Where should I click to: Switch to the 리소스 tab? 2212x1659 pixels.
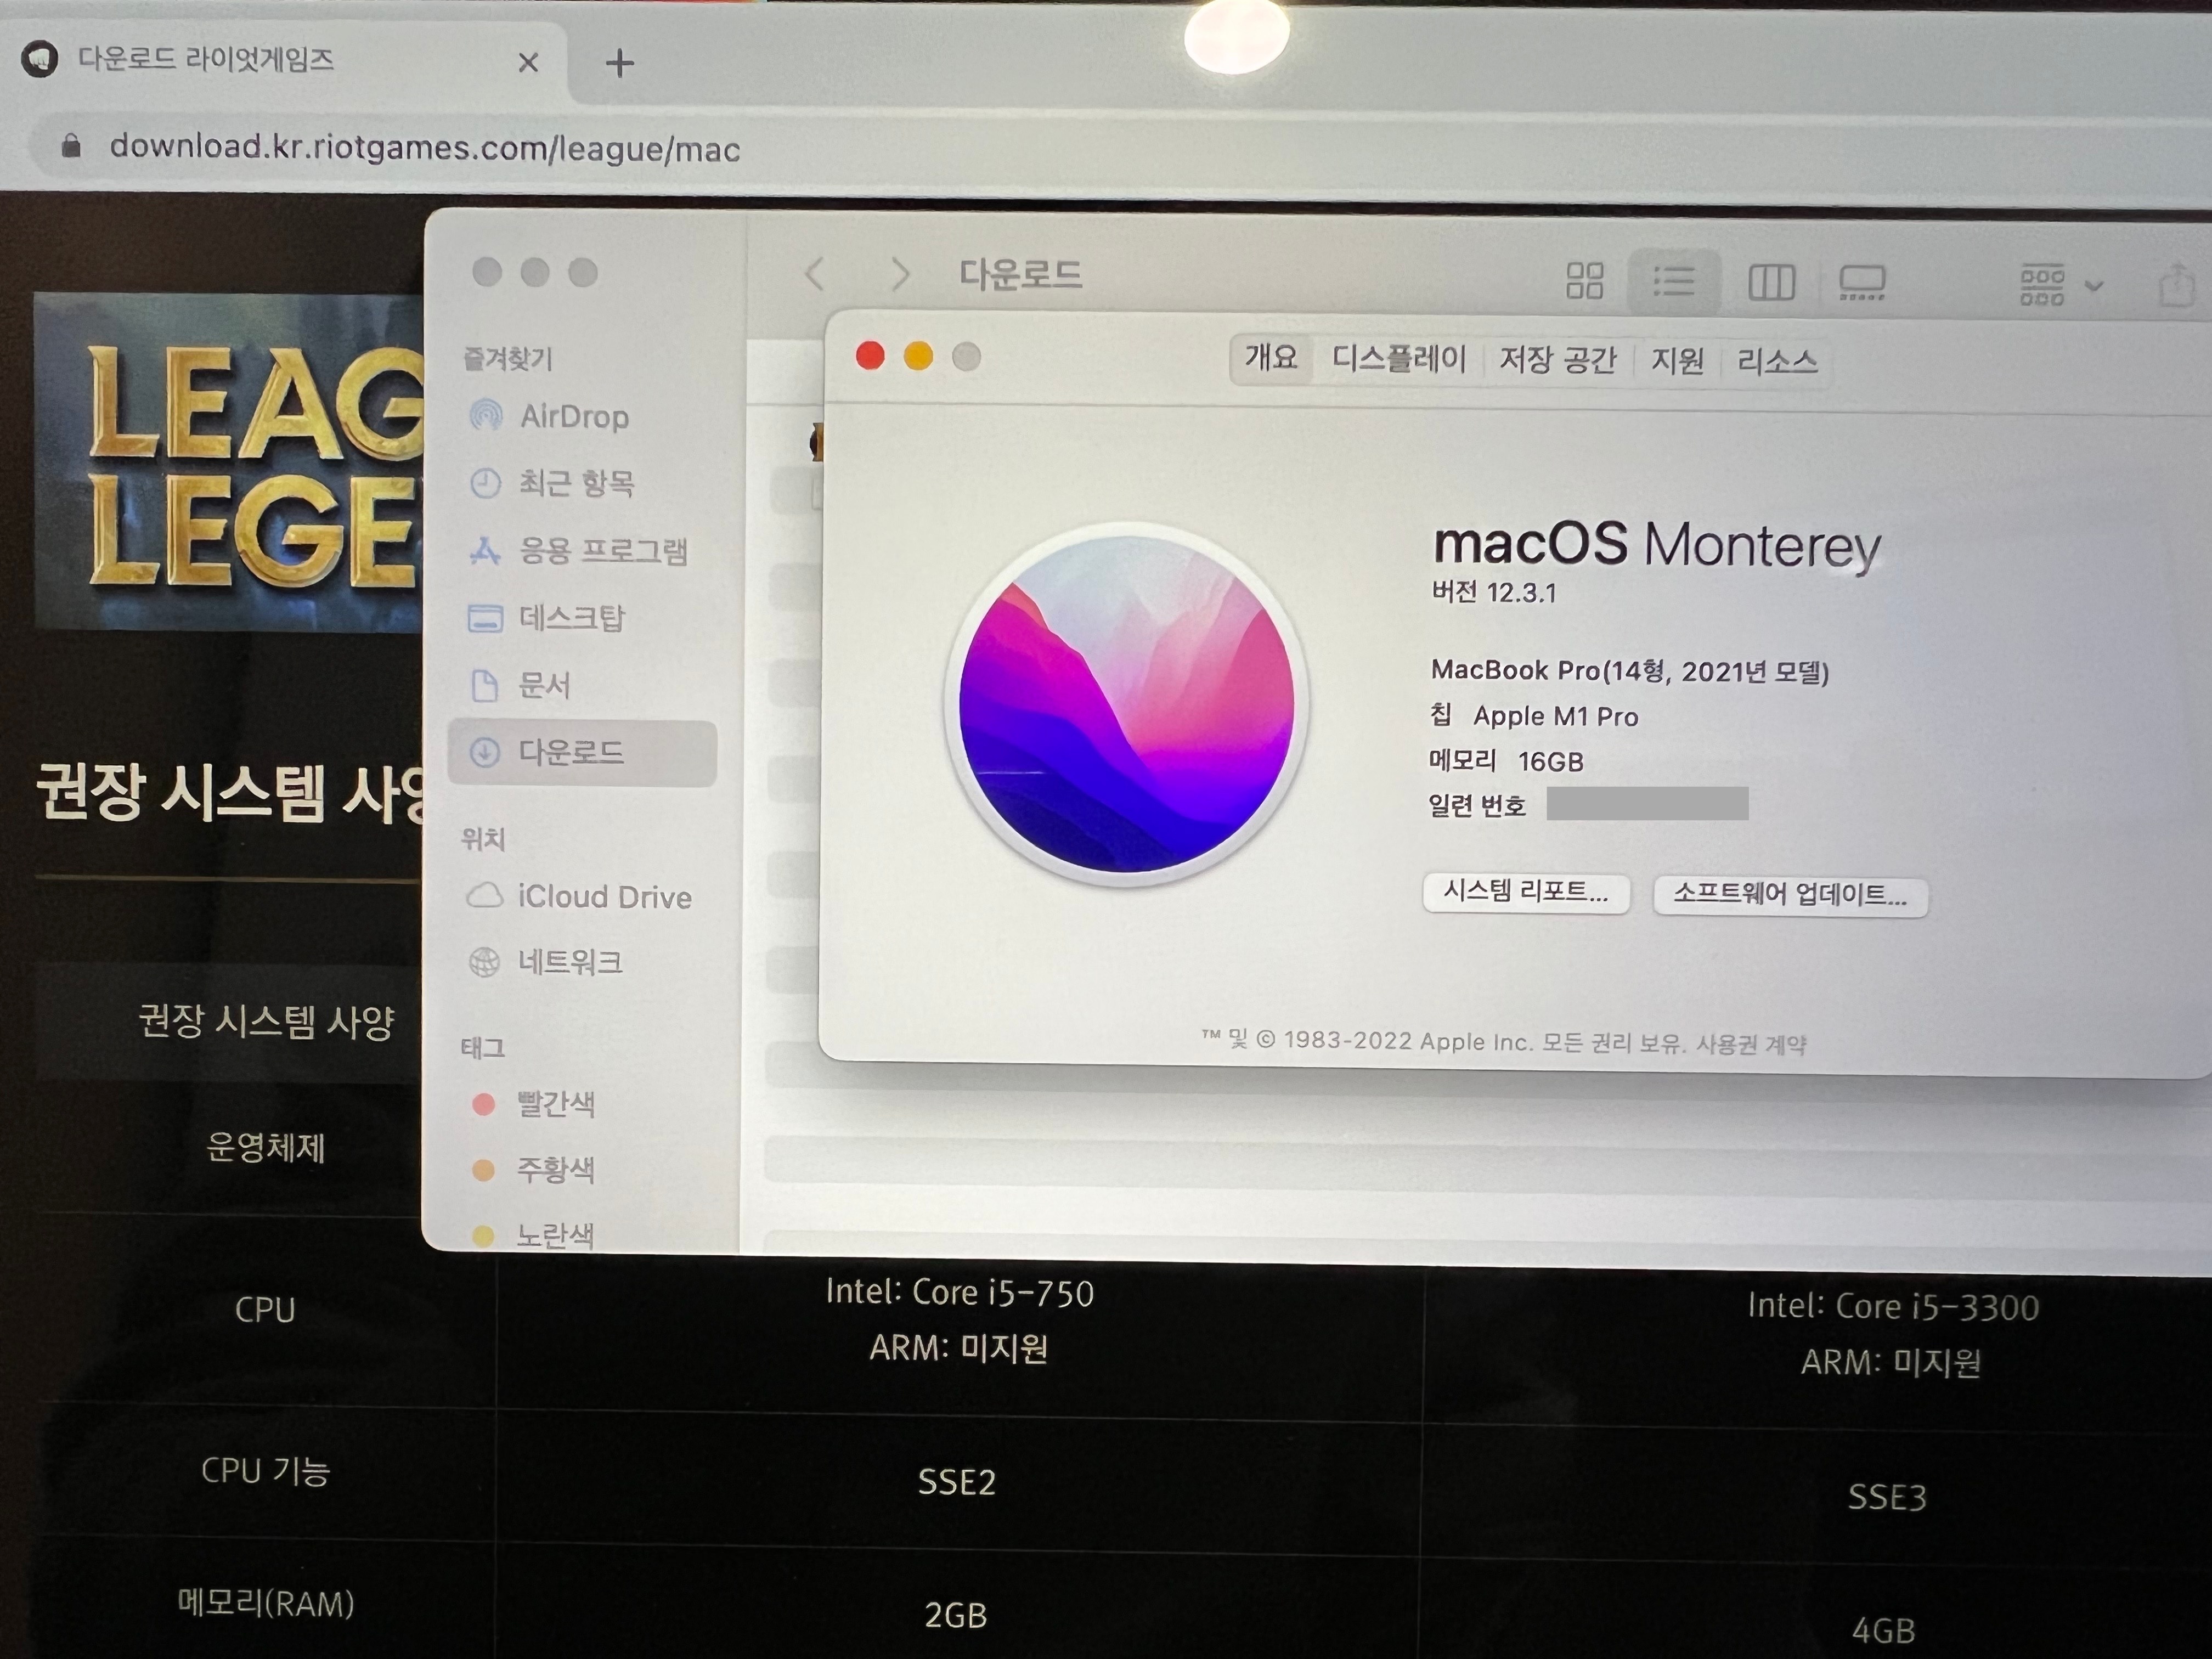click(x=1777, y=361)
